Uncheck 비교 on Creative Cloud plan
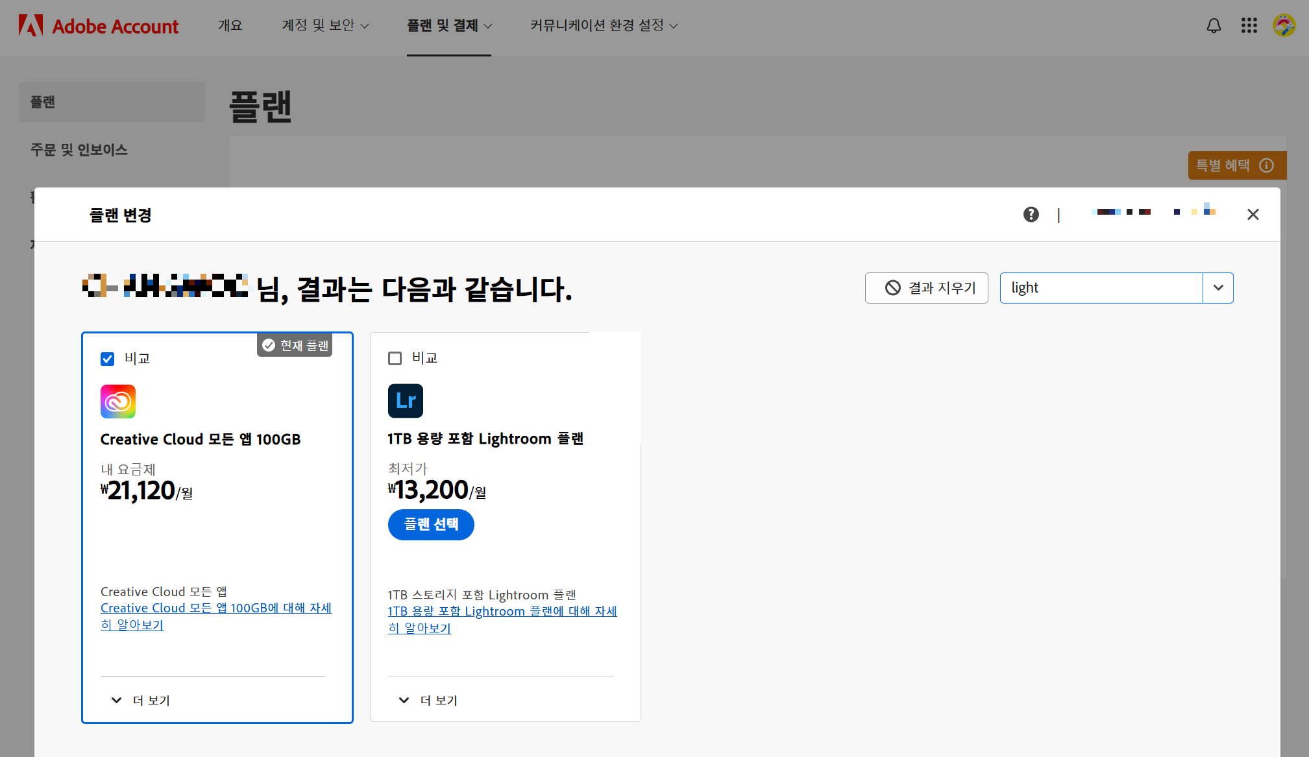Image resolution: width=1309 pixels, height=757 pixels. (108, 359)
